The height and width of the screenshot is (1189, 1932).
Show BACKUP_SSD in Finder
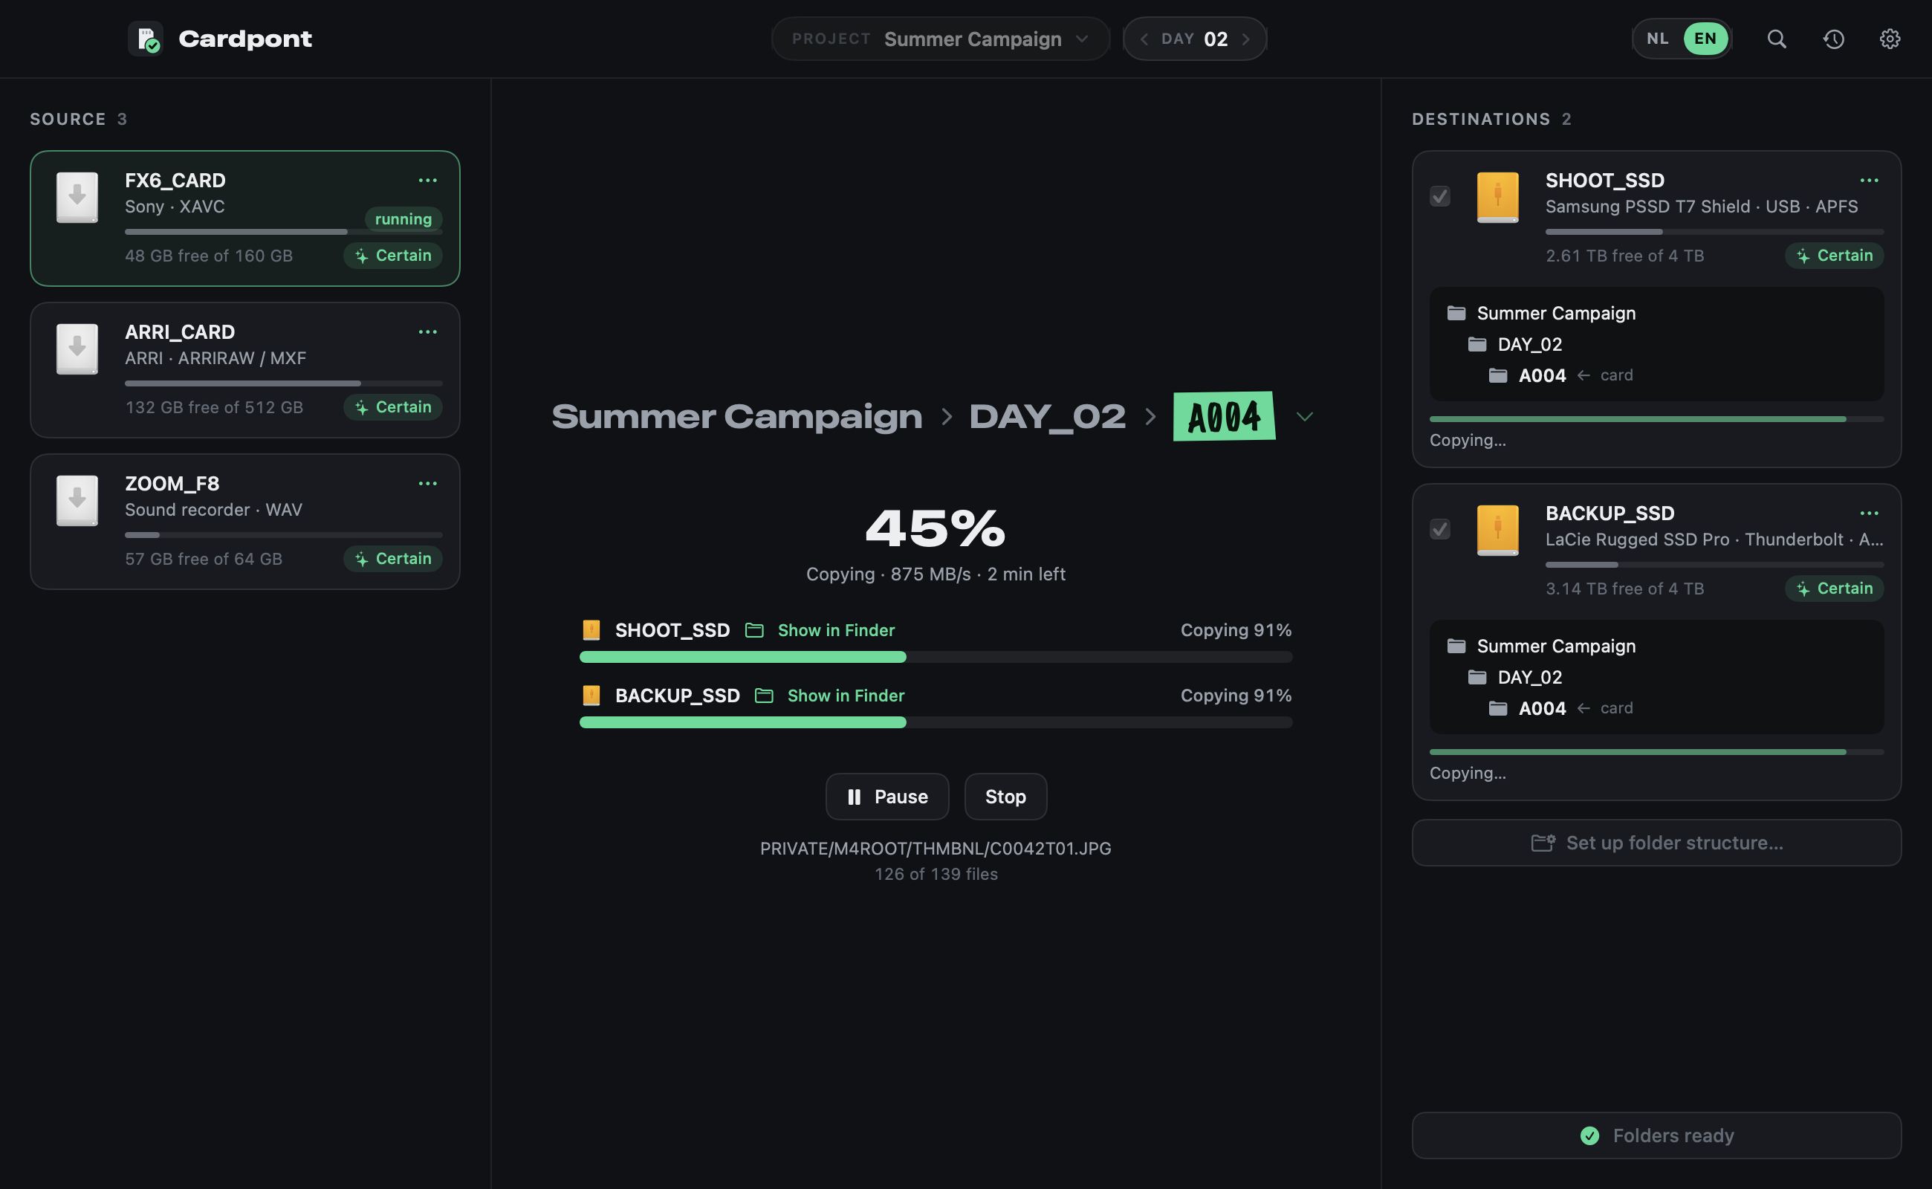point(829,695)
